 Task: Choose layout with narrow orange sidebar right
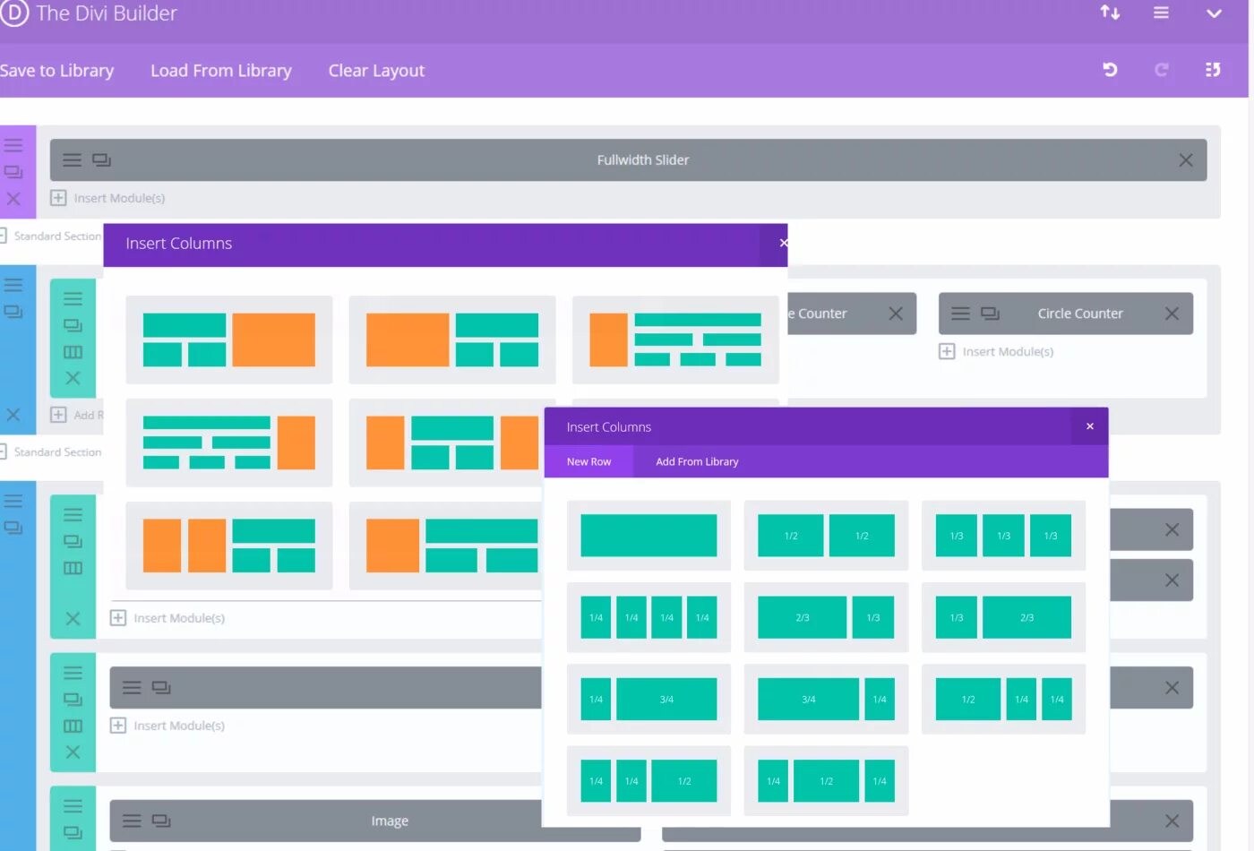229,443
